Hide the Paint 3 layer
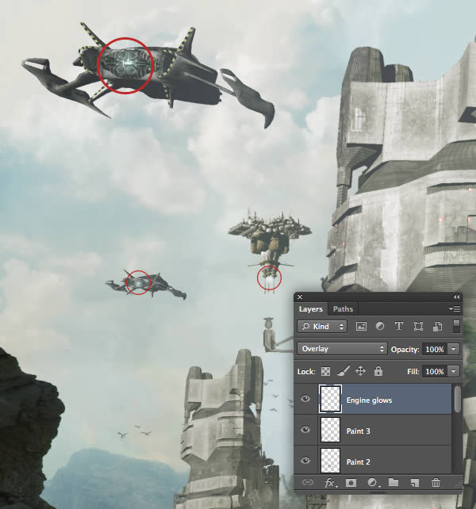The width and height of the screenshot is (476, 509). pyautogui.click(x=305, y=430)
